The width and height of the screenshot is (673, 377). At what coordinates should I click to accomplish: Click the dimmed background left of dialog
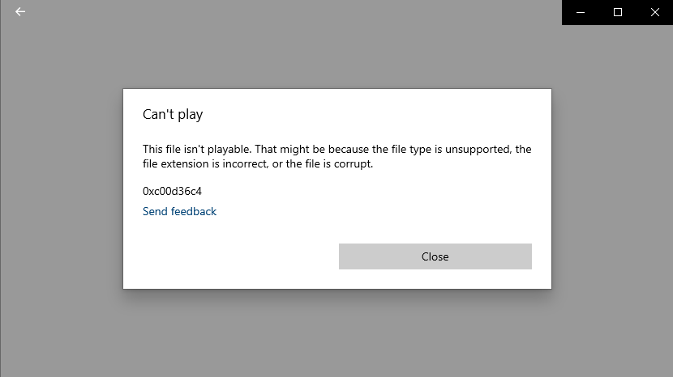62,188
